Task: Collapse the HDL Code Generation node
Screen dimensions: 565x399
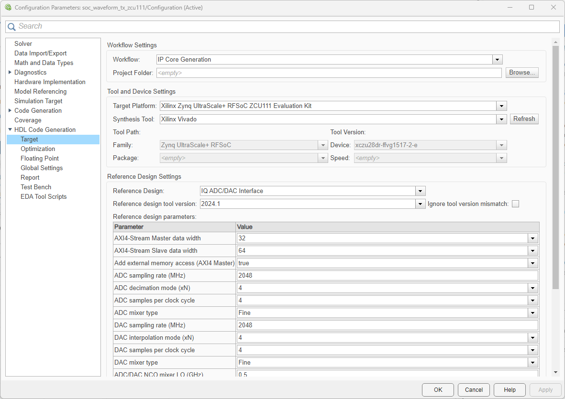Action: pyautogui.click(x=10, y=130)
